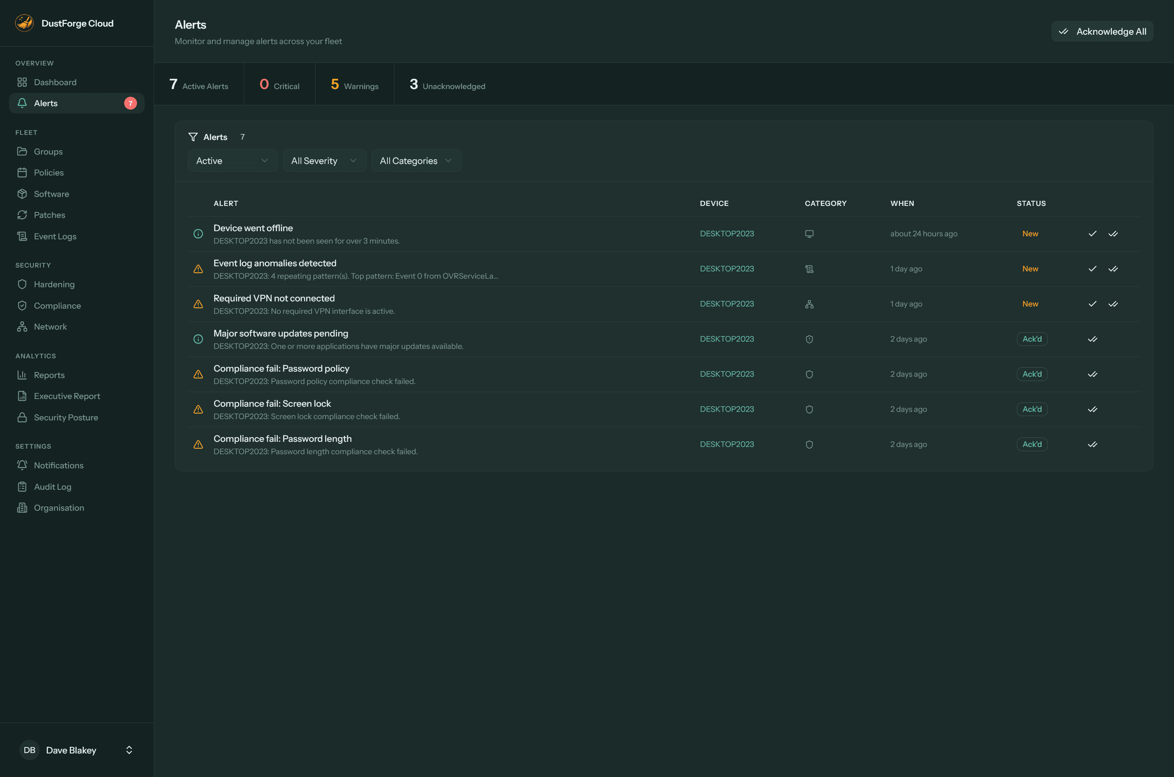The height and width of the screenshot is (777, 1174).
Task: Expand the All Severity dropdown
Action: pyautogui.click(x=324, y=160)
